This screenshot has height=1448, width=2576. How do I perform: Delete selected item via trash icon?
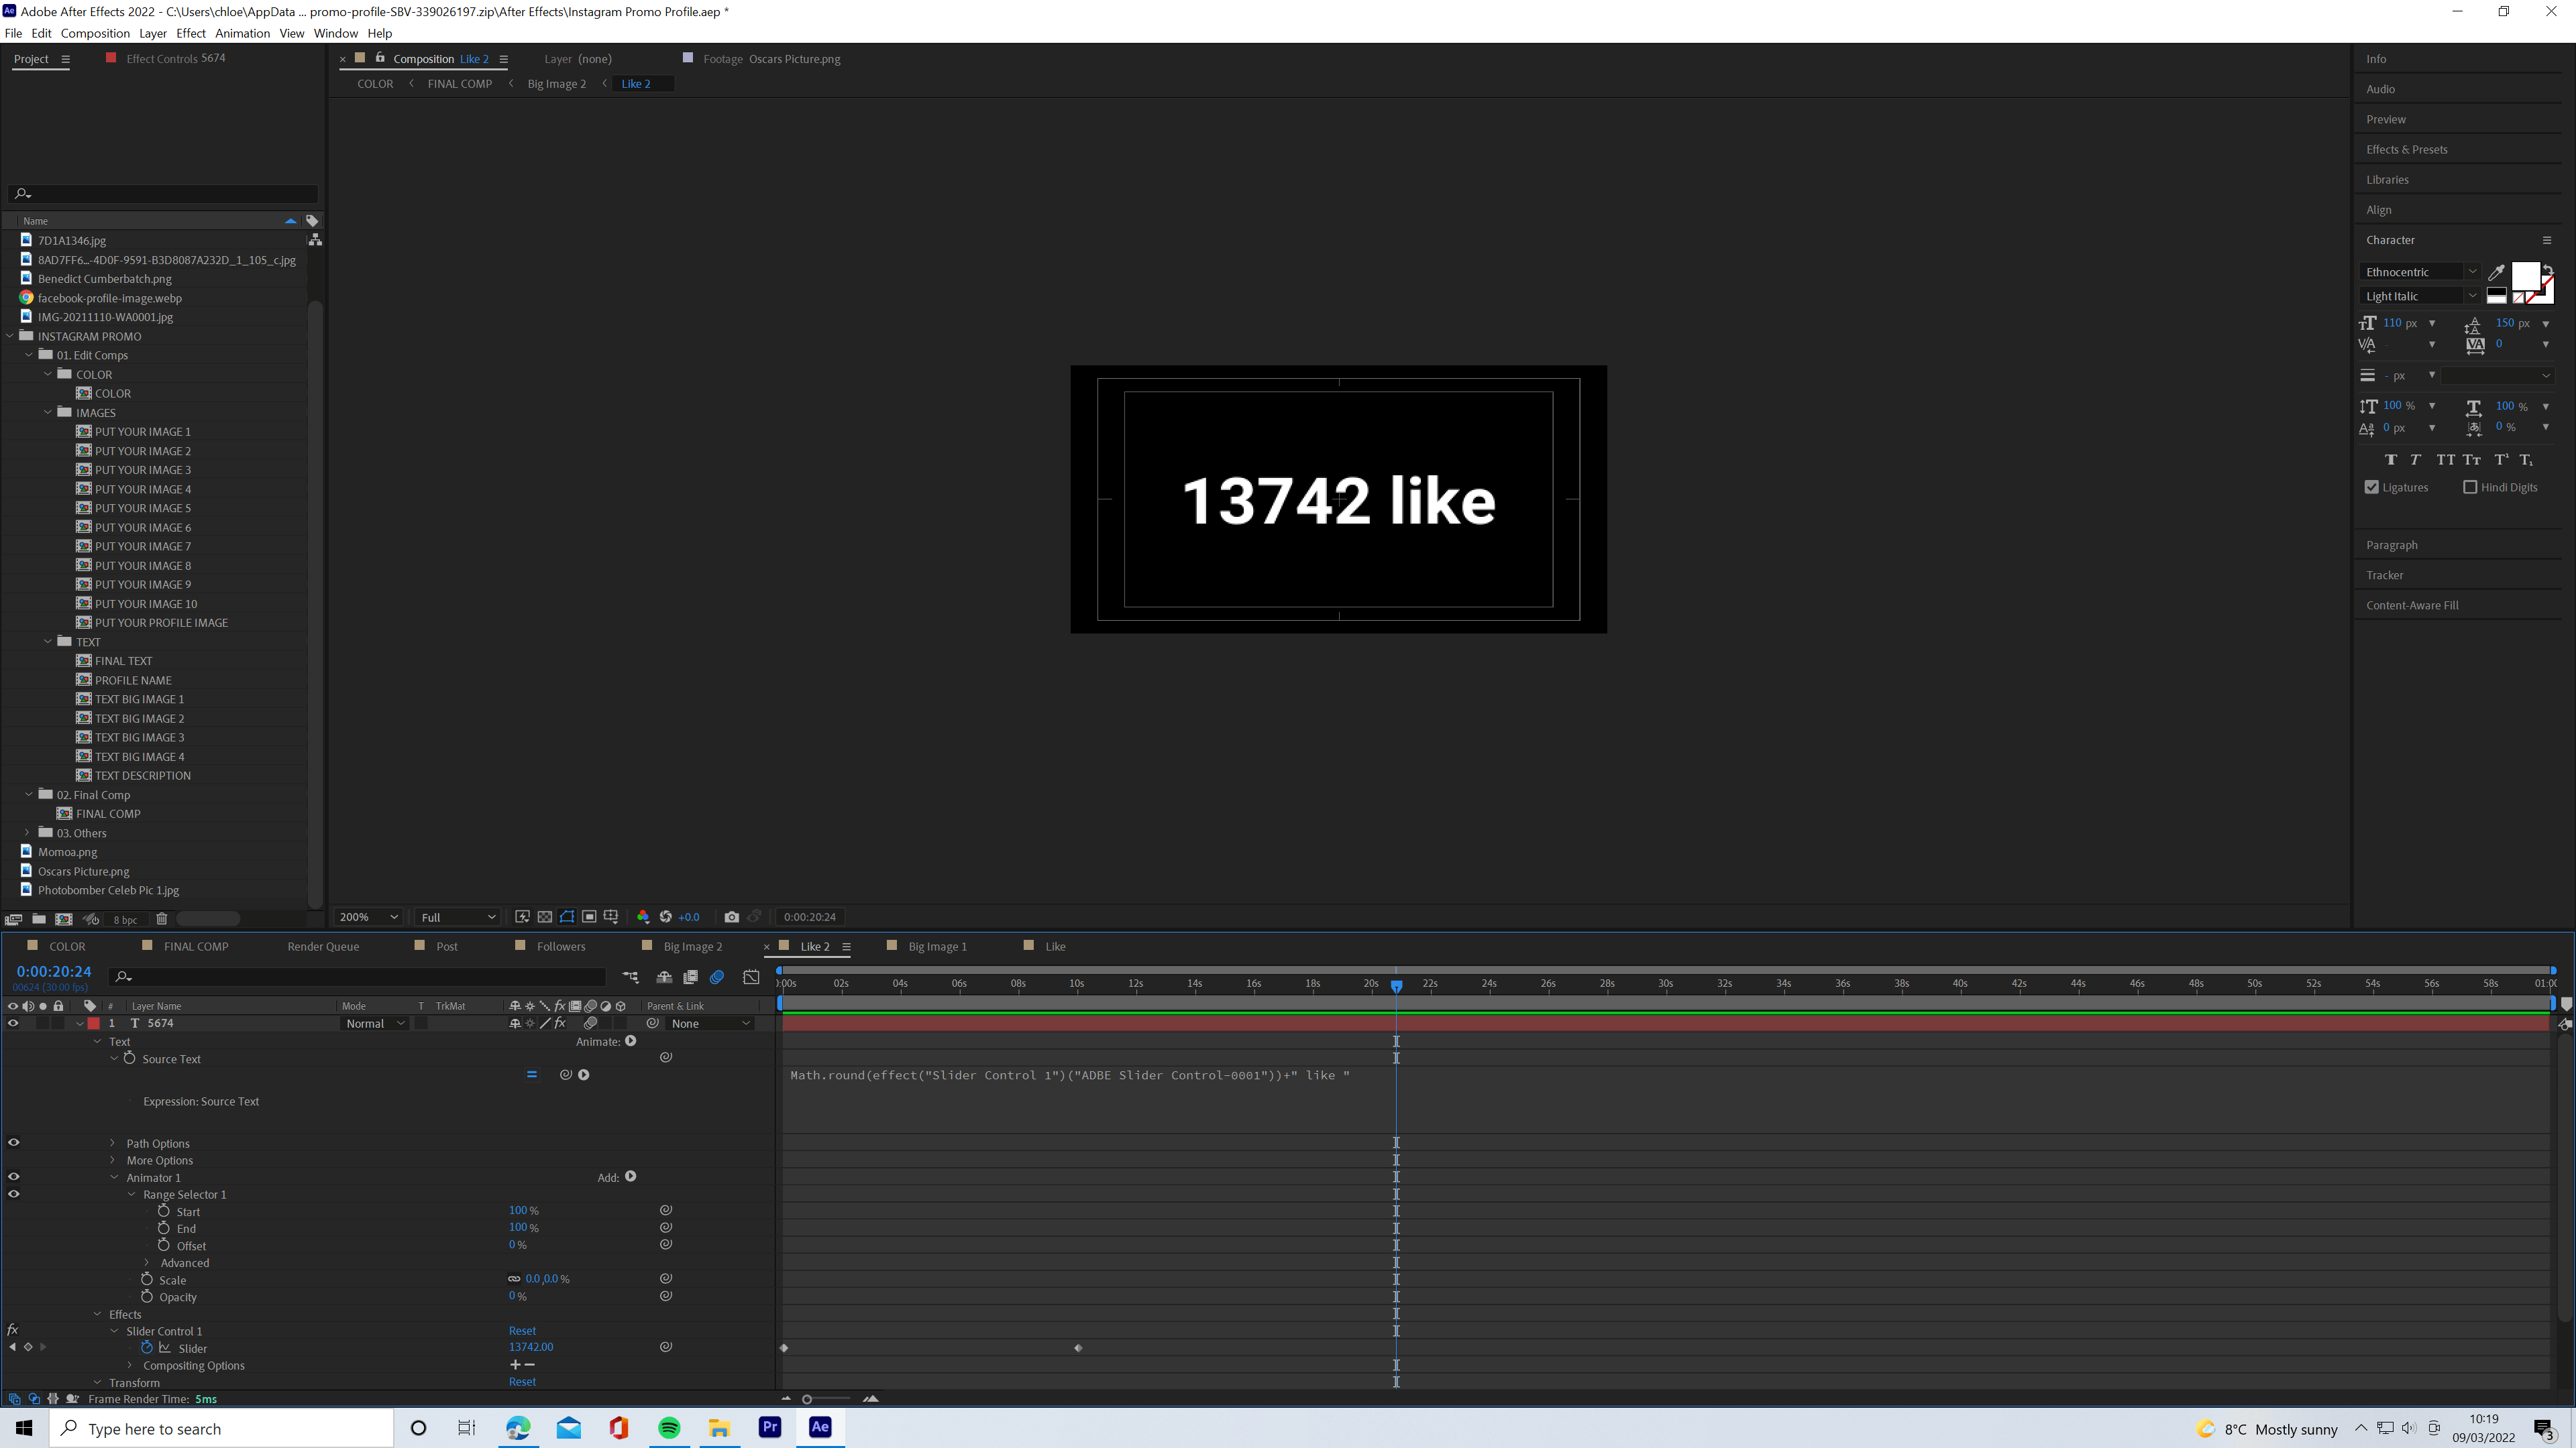click(162, 918)
